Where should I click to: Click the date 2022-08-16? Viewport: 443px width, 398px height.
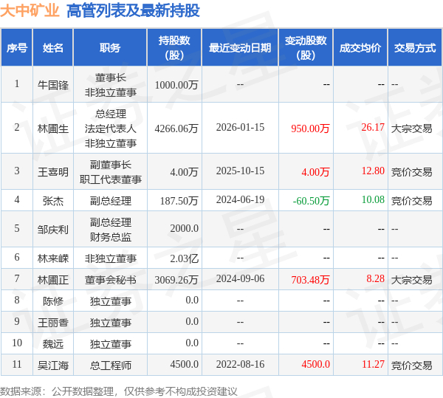click(240, 364)
